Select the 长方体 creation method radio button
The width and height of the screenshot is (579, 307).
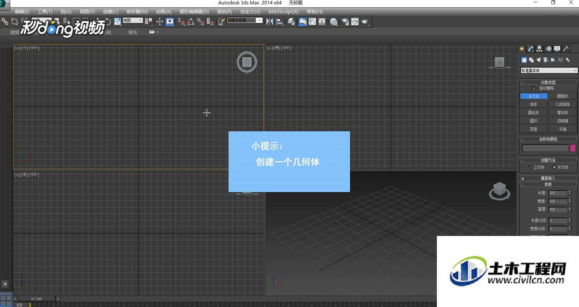point(554,167)
